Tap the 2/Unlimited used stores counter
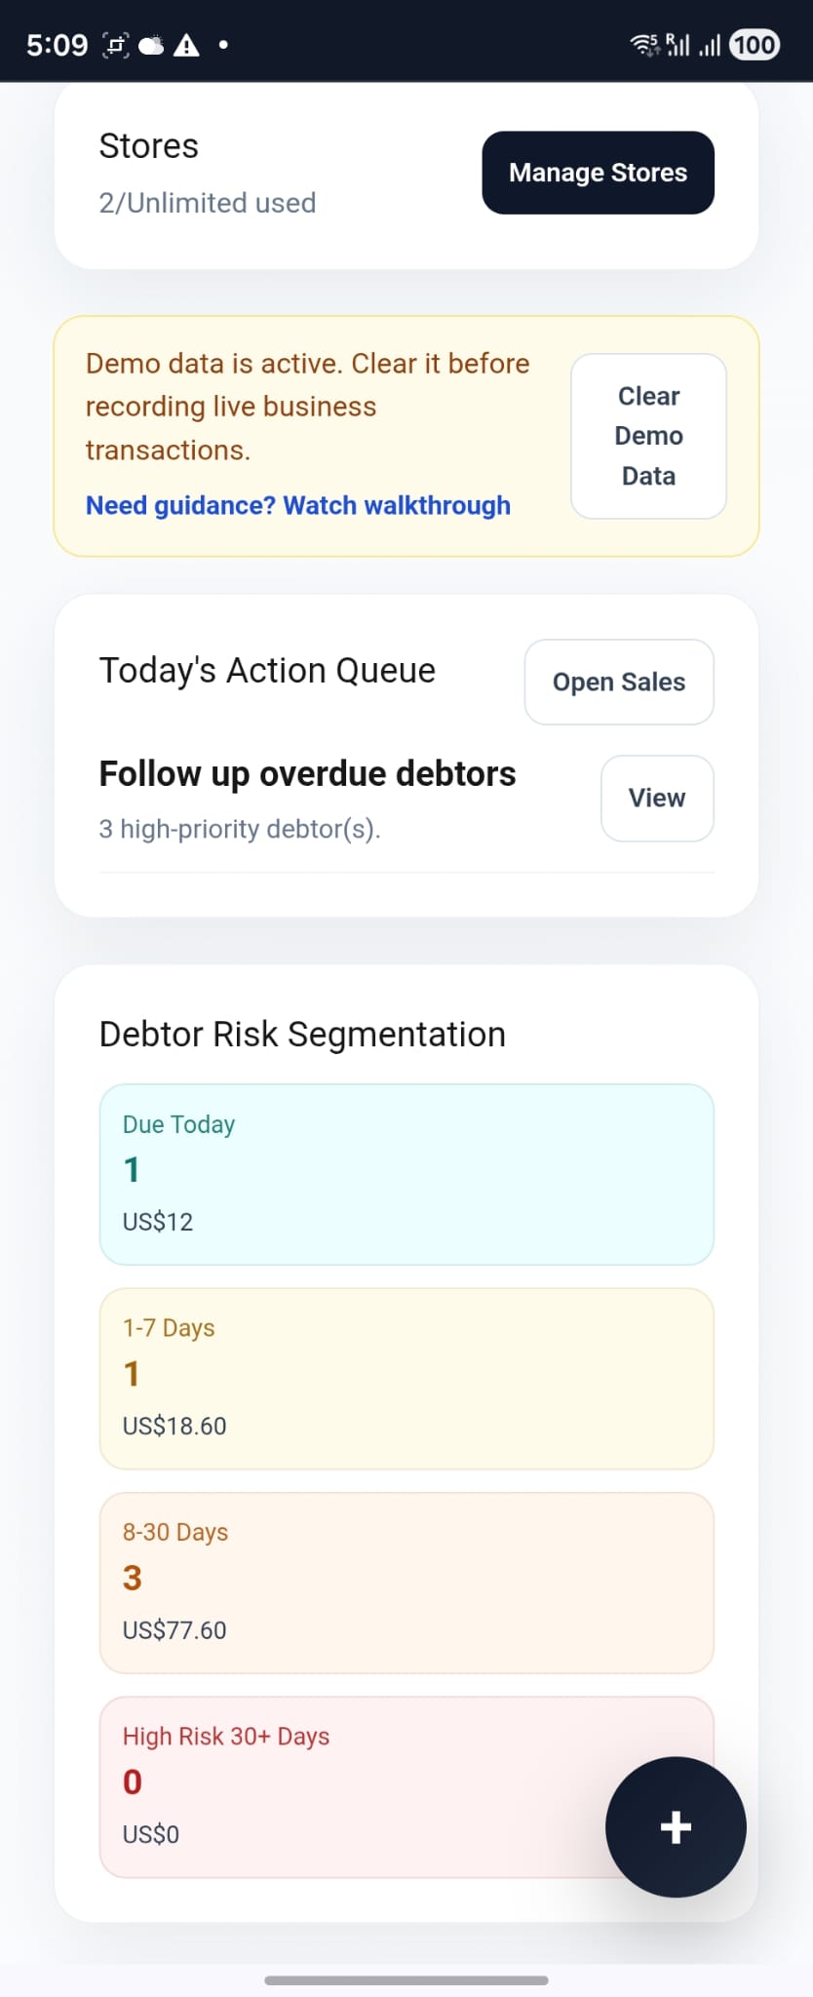This screenshot has width=813, height=1997. [207, 203]
